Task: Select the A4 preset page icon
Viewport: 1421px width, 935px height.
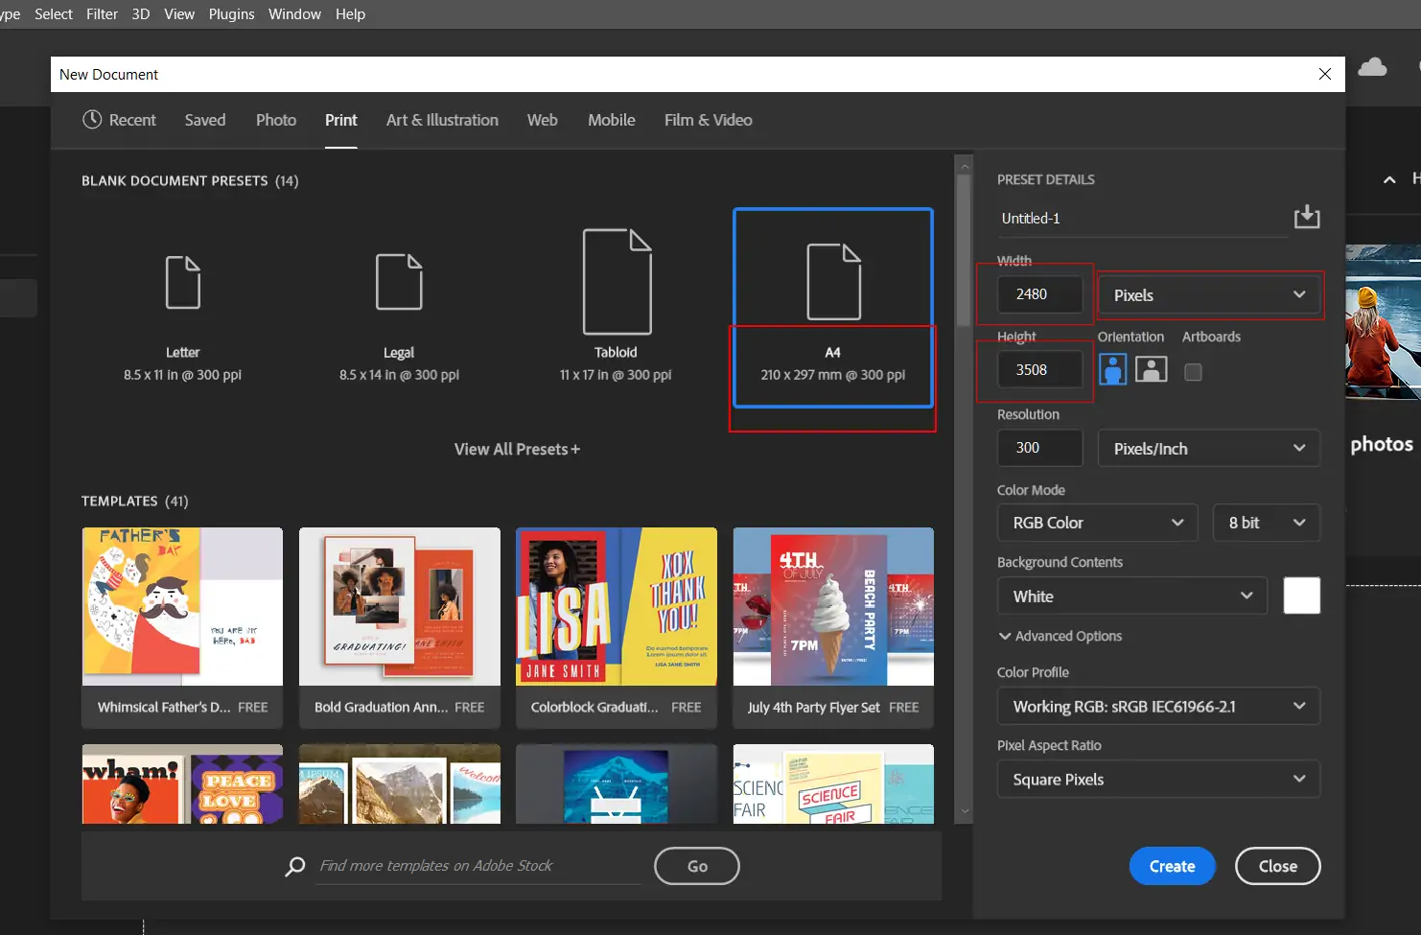Action: (833, 282)
